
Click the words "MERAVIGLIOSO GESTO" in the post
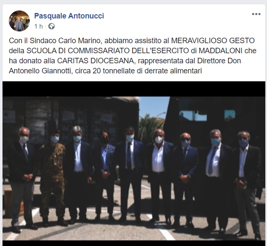[213, 41]
